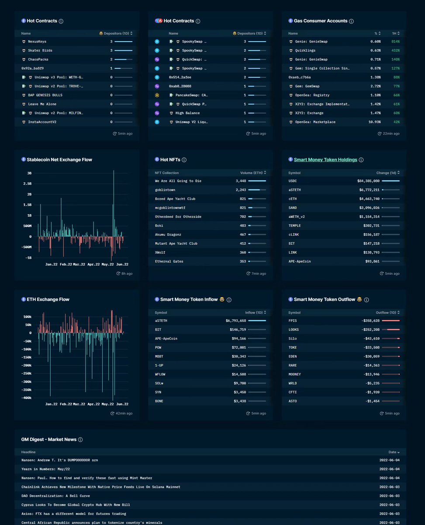
Task: Click the "We Are All Going to Die" collection
Action: 211,181
